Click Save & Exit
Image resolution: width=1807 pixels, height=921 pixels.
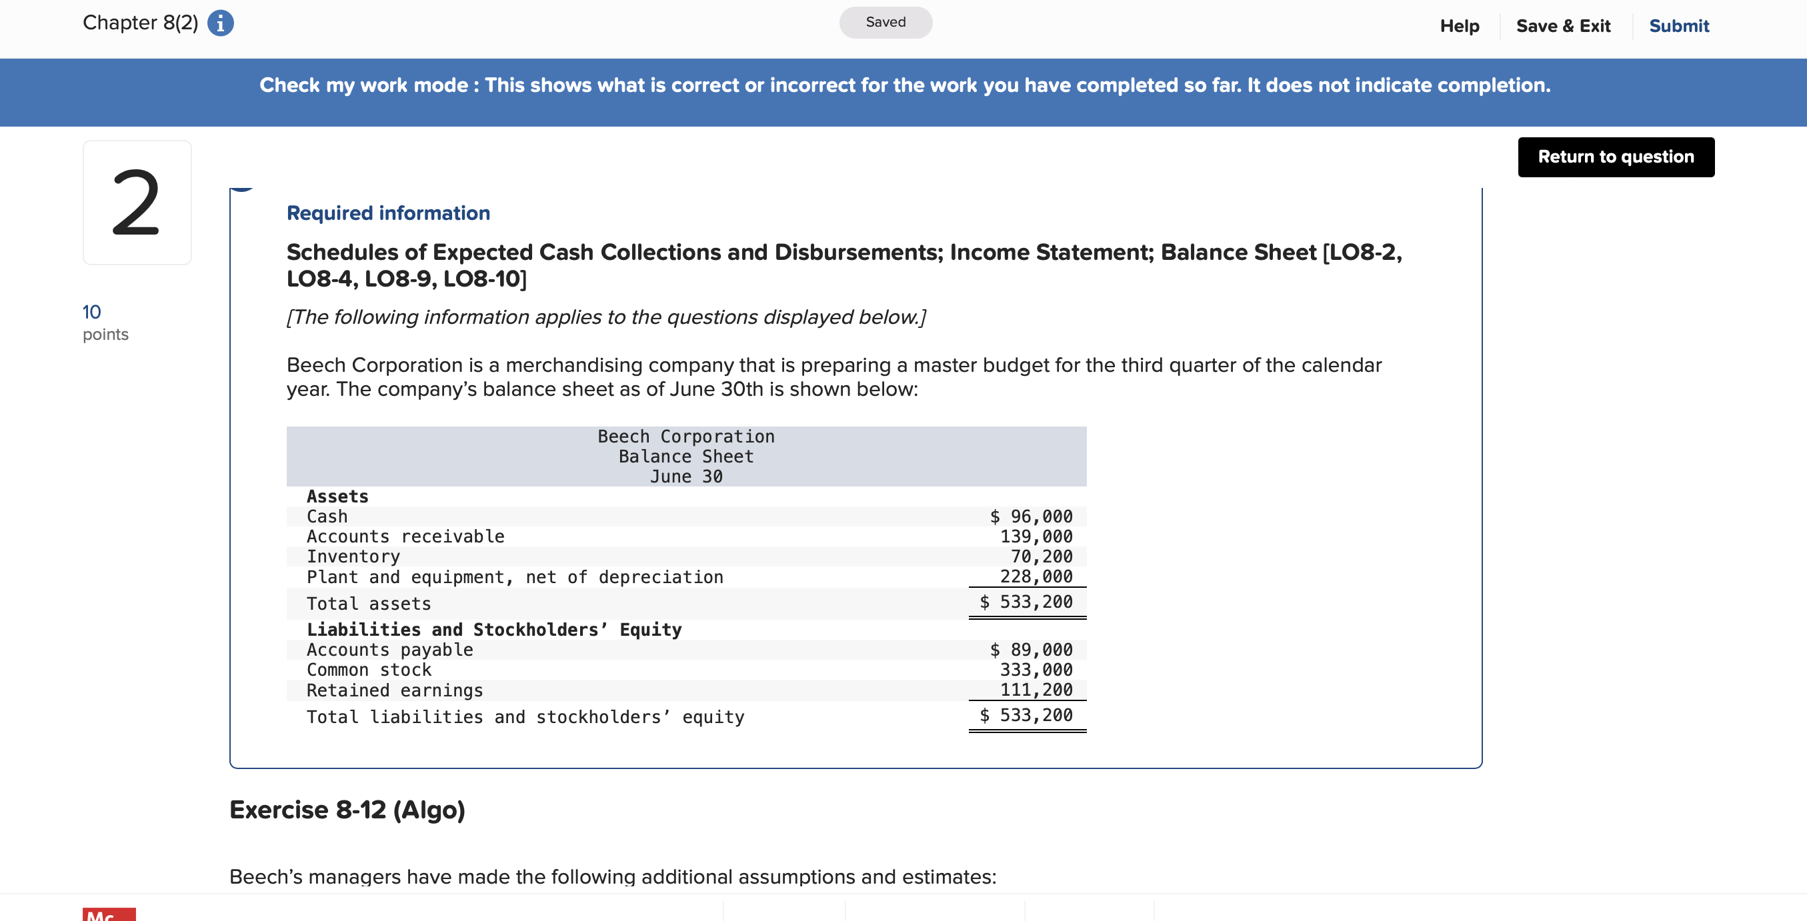coord(1563,26)
